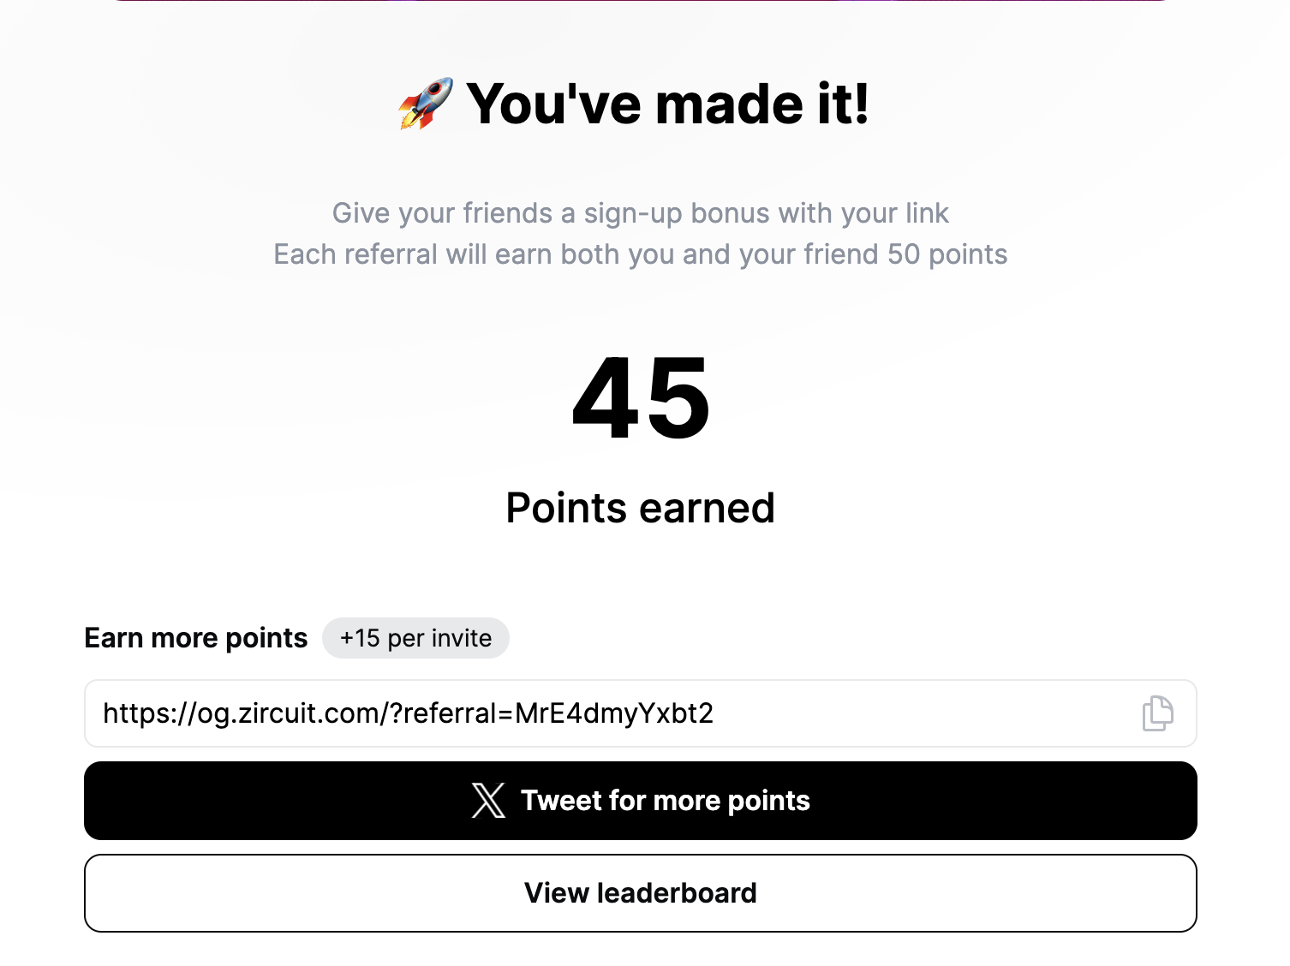Click the large 45 points number
1290x966 pixels.
point(641,400)
